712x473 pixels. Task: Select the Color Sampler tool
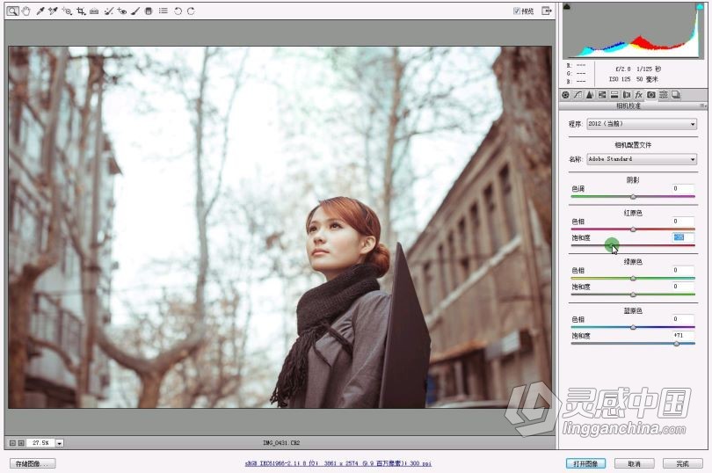coord(53,11)
